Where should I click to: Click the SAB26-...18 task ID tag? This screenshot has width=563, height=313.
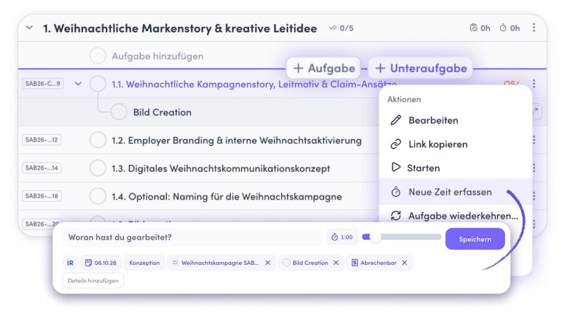coord(42,195)
